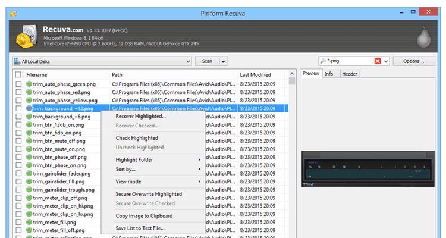Expand the Highlight Folder submenu

[199, 159]
